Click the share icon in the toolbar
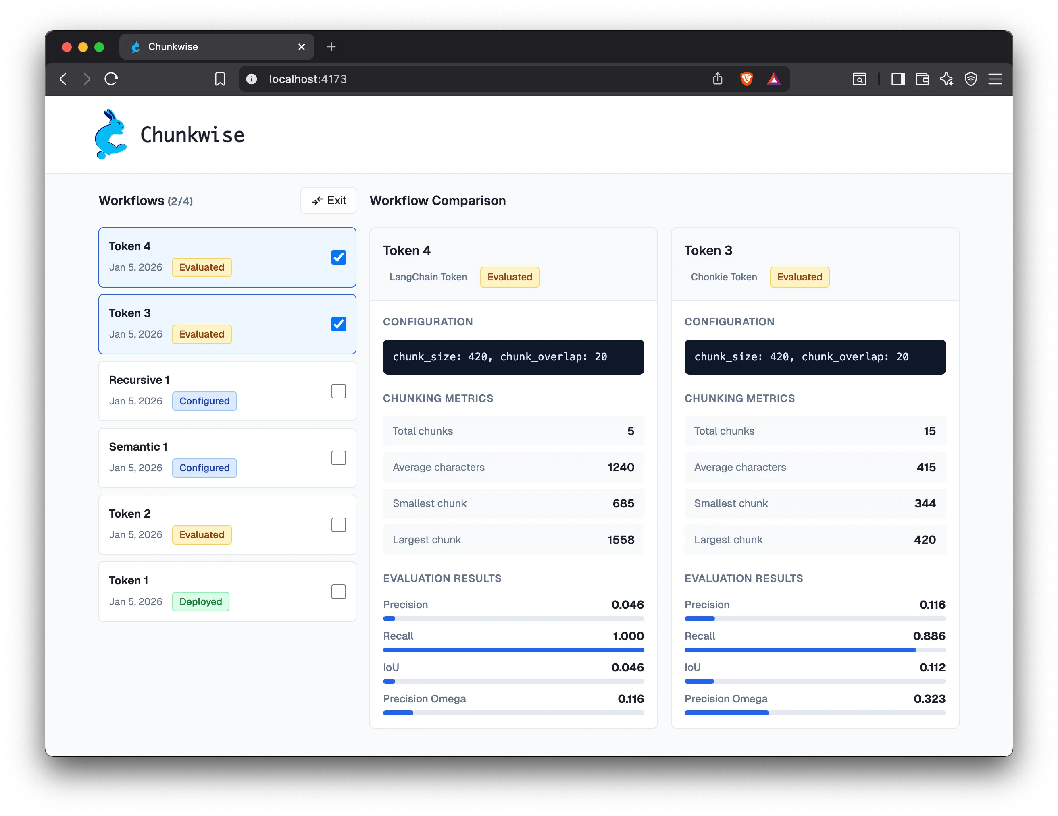 coord(718,79)
